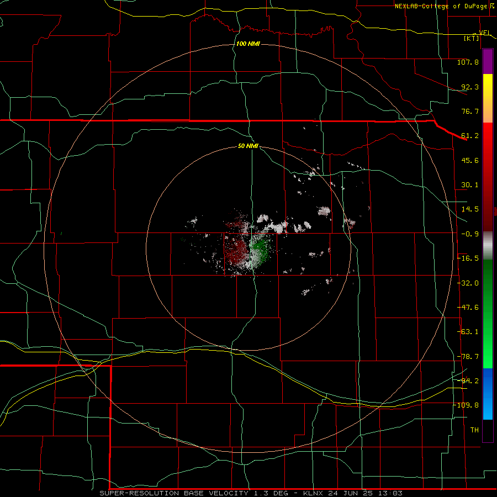Click the [KT] units label

point(472,38)
